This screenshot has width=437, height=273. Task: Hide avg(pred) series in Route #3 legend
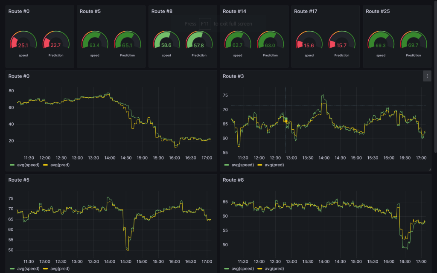coord(274,165)
